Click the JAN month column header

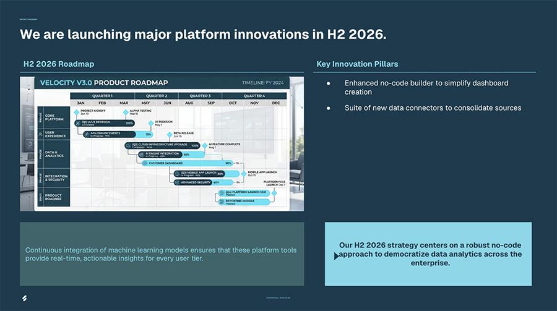[x=80, y=103]
